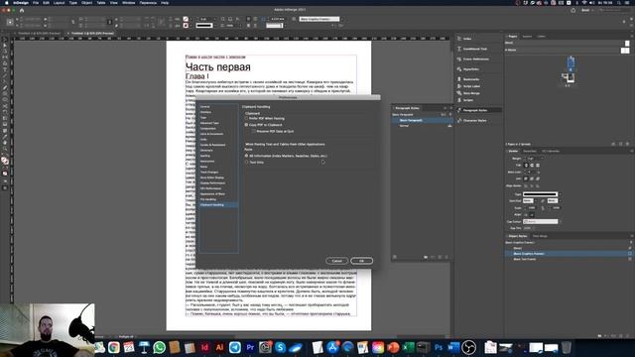Open the Gap Color dropdown in Stroke panel

pyautogui.click(x=542, y=221)
